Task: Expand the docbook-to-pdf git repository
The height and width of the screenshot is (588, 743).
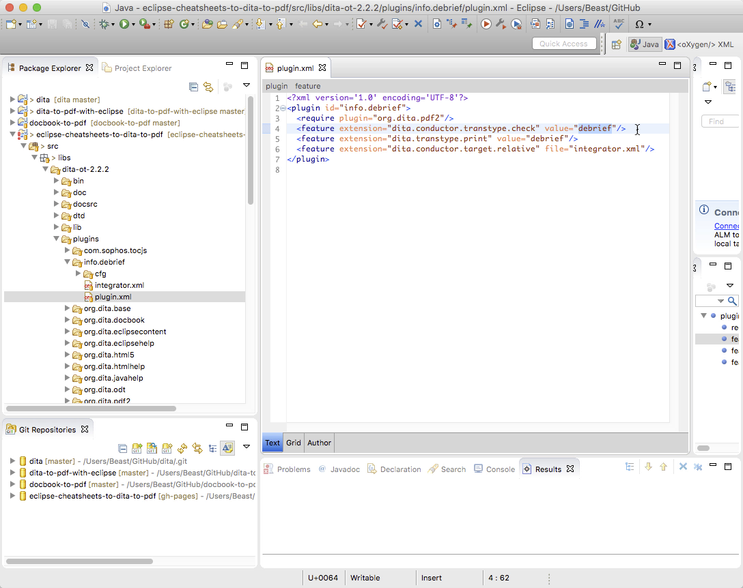Action: (12, 484)
